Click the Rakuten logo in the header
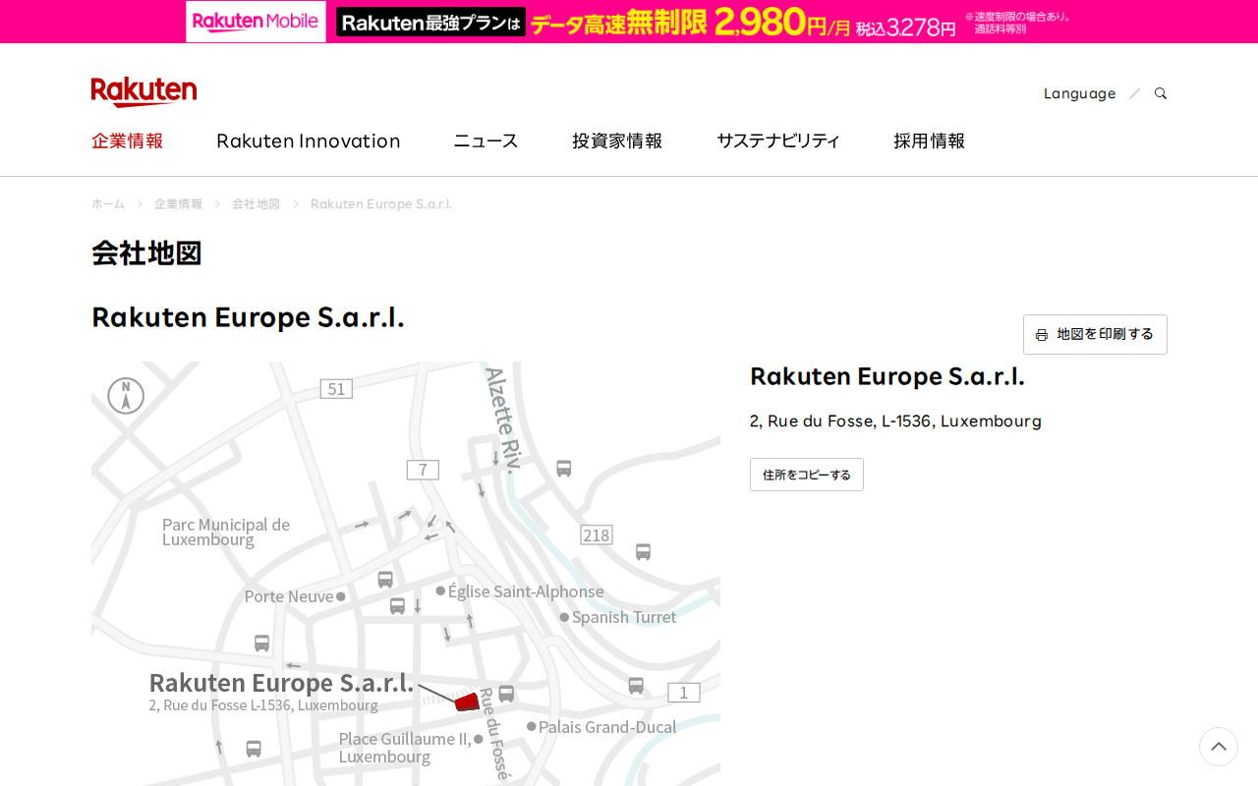The height and width of the screenshot is (786, 1258). (143, 91)
